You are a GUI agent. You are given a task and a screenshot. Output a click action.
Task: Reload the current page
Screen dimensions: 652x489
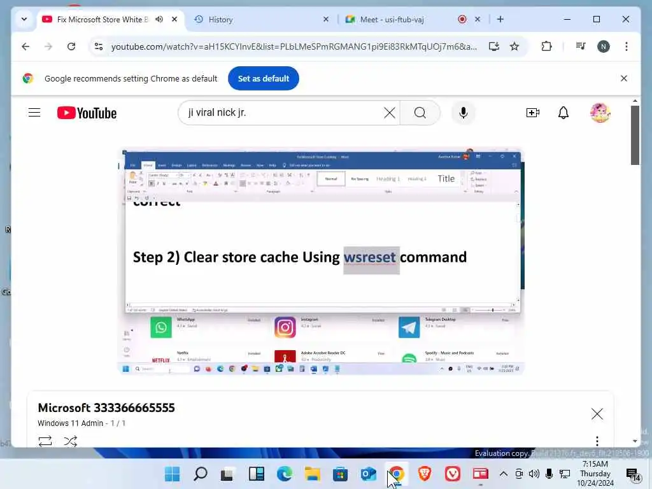tap(71, 46)
